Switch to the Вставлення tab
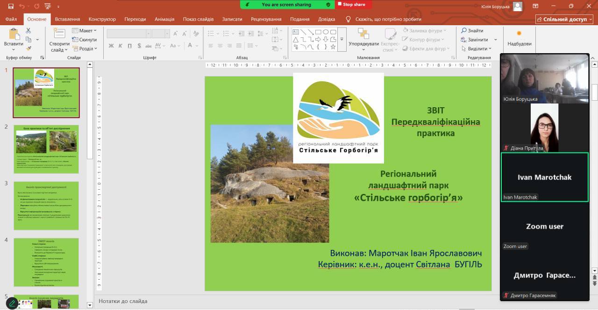Screen dimensions: 598x310 (x=67, y=19)
